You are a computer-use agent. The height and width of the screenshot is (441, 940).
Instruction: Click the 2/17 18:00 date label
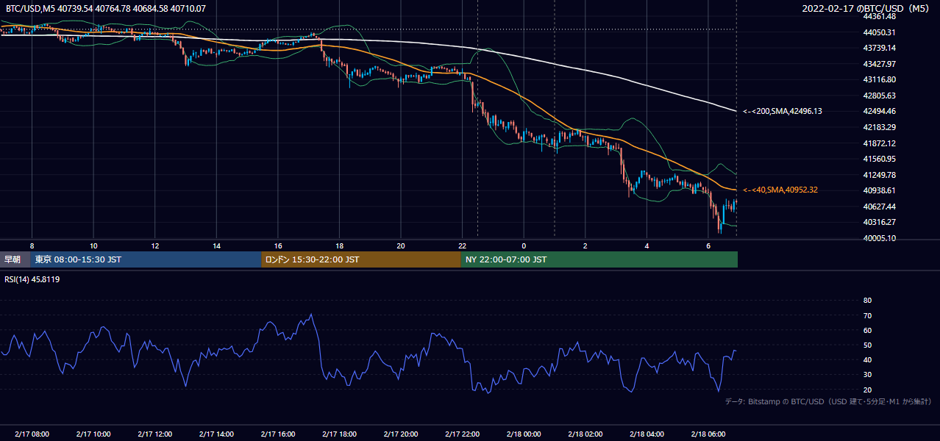339,434
